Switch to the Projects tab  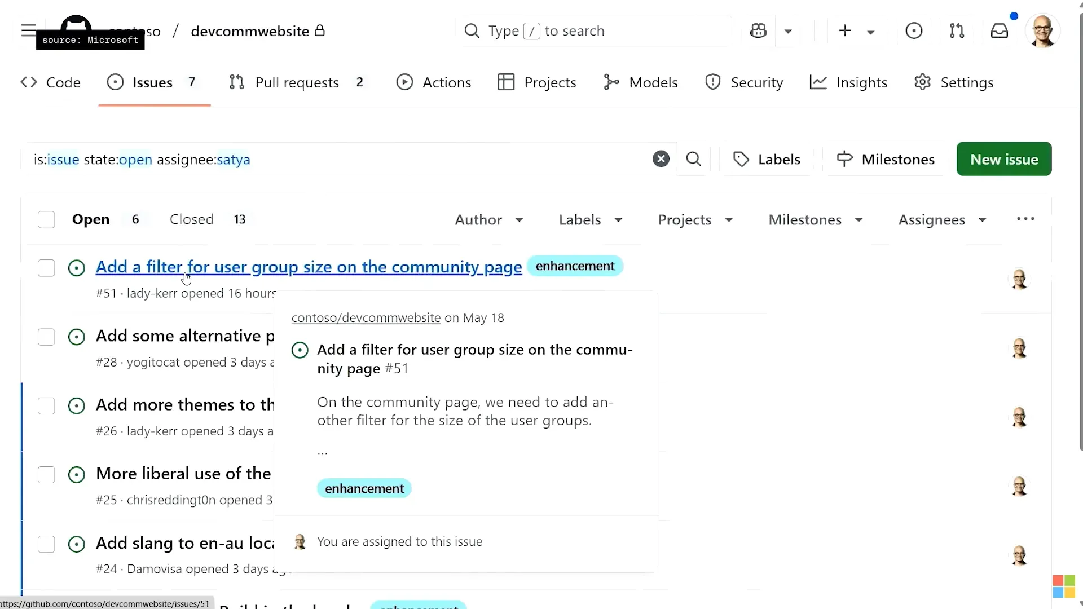tap(537, 82)
